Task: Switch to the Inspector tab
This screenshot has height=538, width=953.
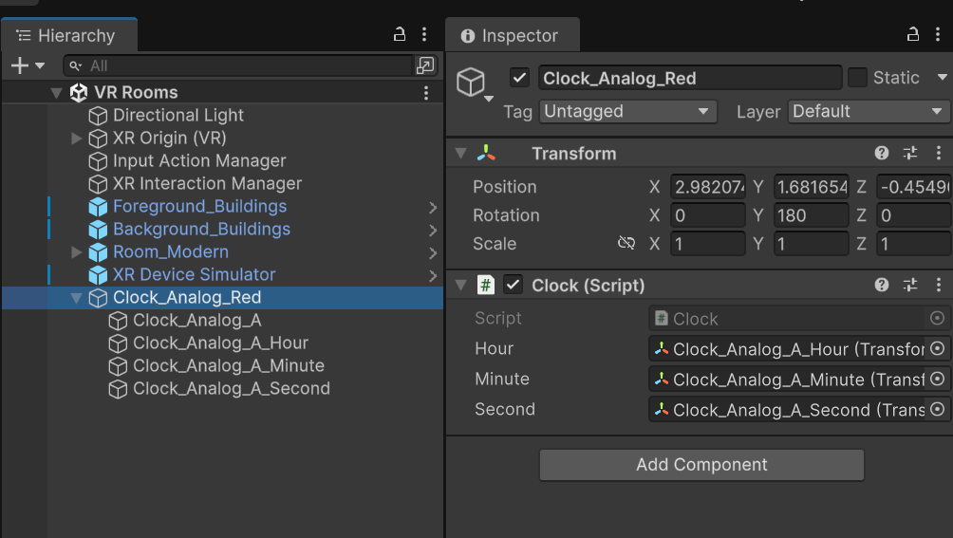Action: pos(511,36)
